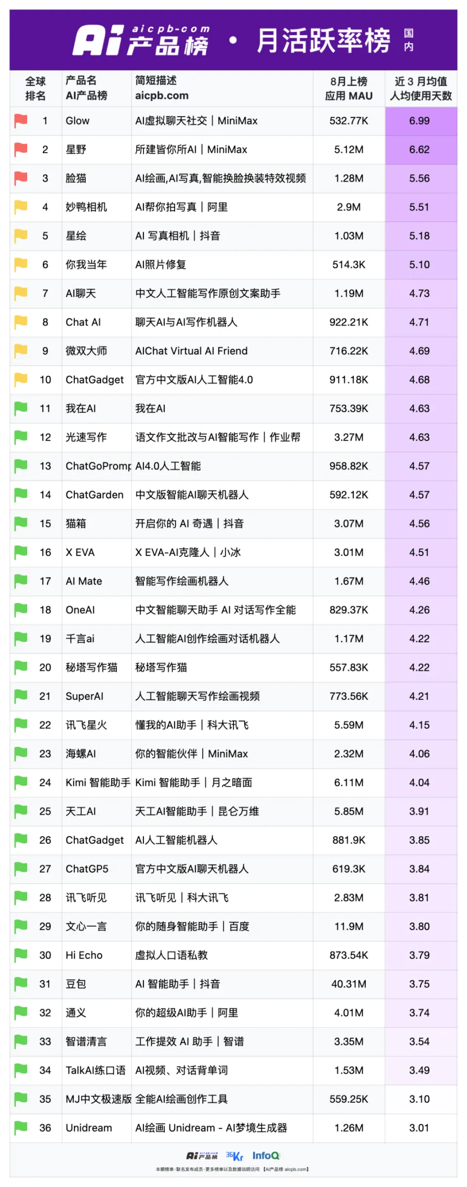Click the 全球排名 column header

(36, 89)
